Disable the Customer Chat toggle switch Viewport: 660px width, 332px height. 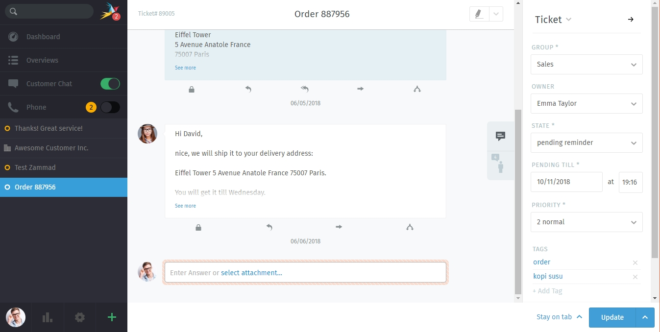pos(110,84)
